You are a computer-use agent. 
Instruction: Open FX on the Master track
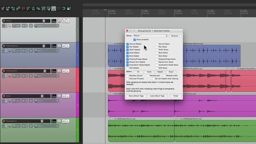(x=4, y=26)
